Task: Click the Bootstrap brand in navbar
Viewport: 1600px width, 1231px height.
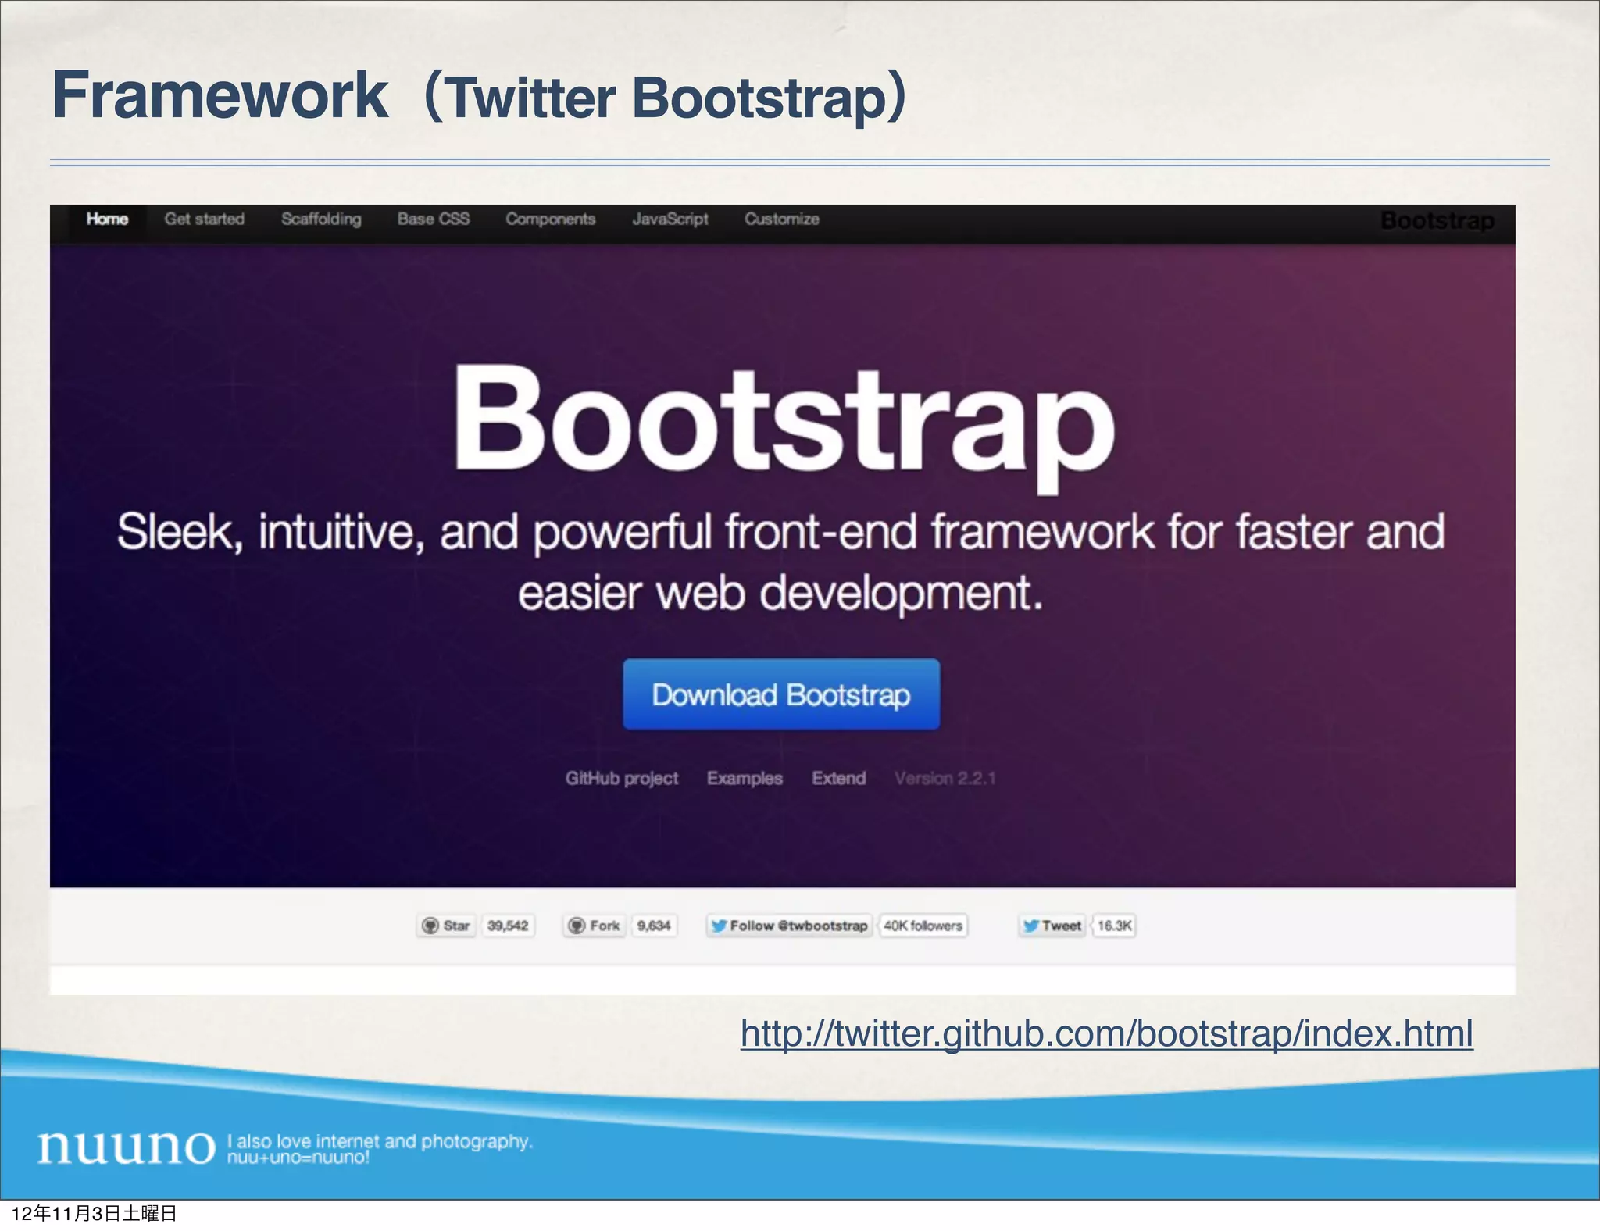Action: coord(1437,221)
